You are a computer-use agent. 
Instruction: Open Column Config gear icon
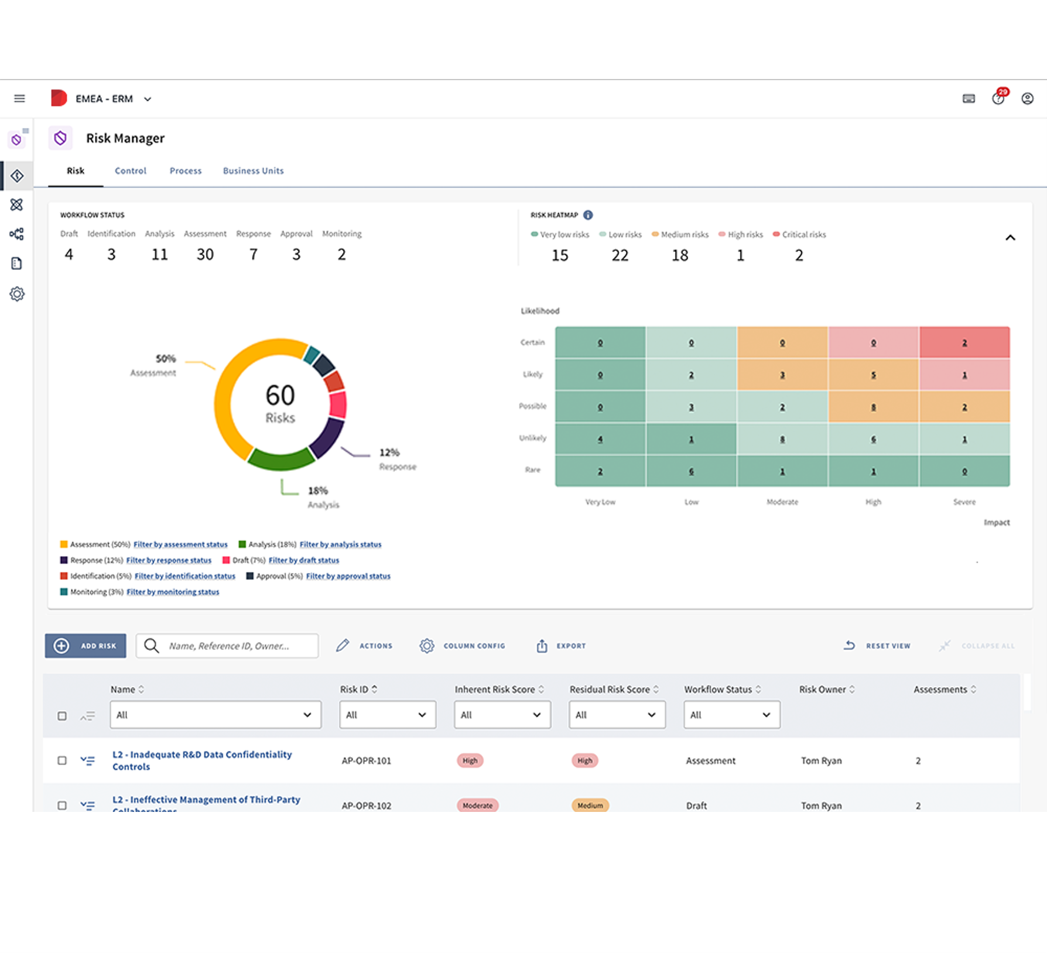coord(427,646)
